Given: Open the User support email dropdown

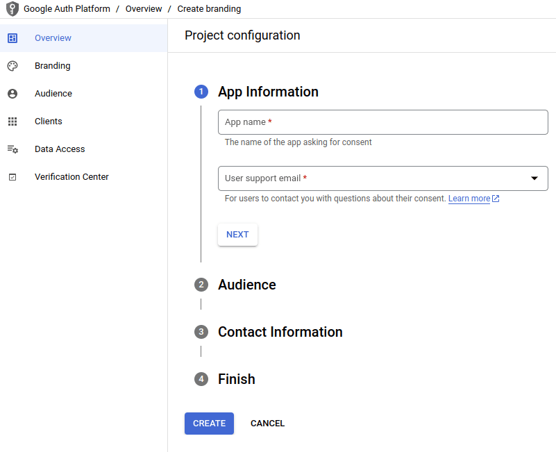Looking at the screenshot, I should point(375,178).
